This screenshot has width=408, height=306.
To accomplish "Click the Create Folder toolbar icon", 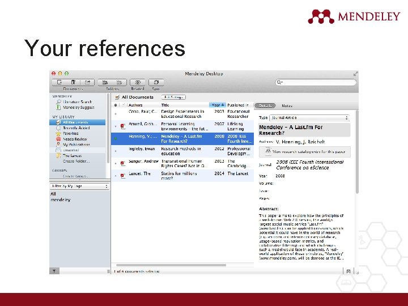I will click(105, 82).
